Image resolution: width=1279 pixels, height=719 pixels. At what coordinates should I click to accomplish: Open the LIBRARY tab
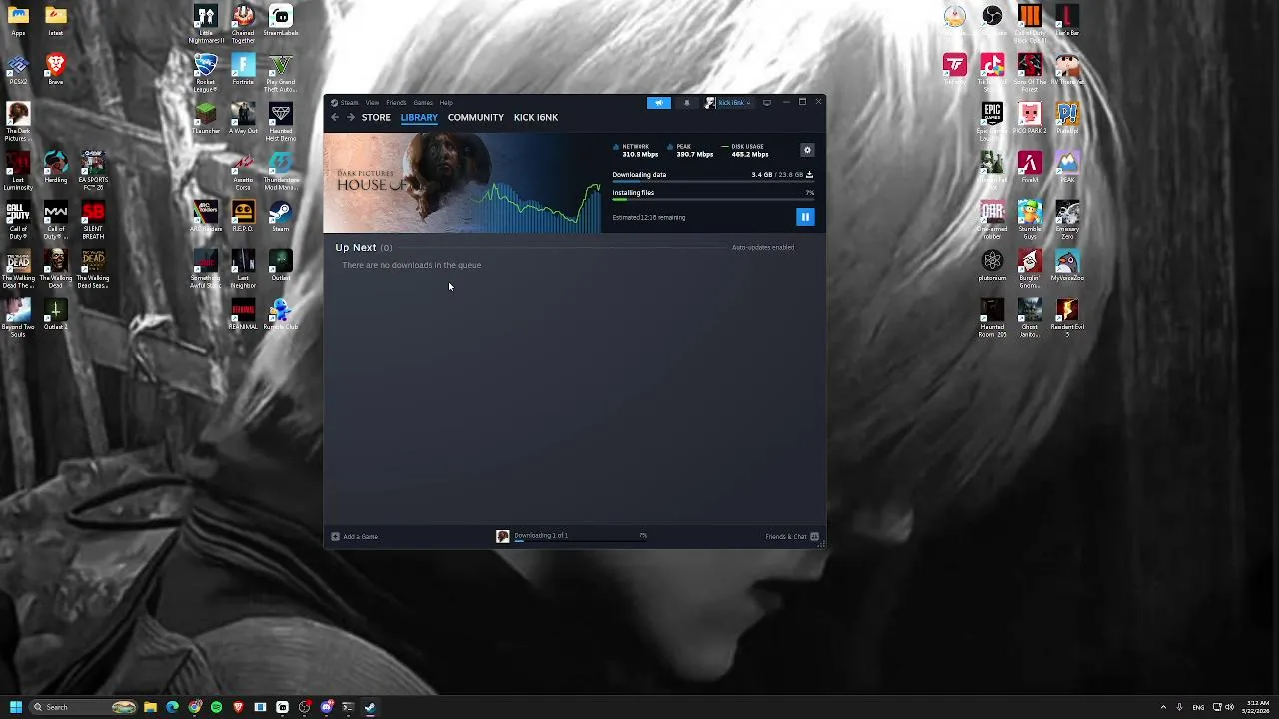coord(419,117)
